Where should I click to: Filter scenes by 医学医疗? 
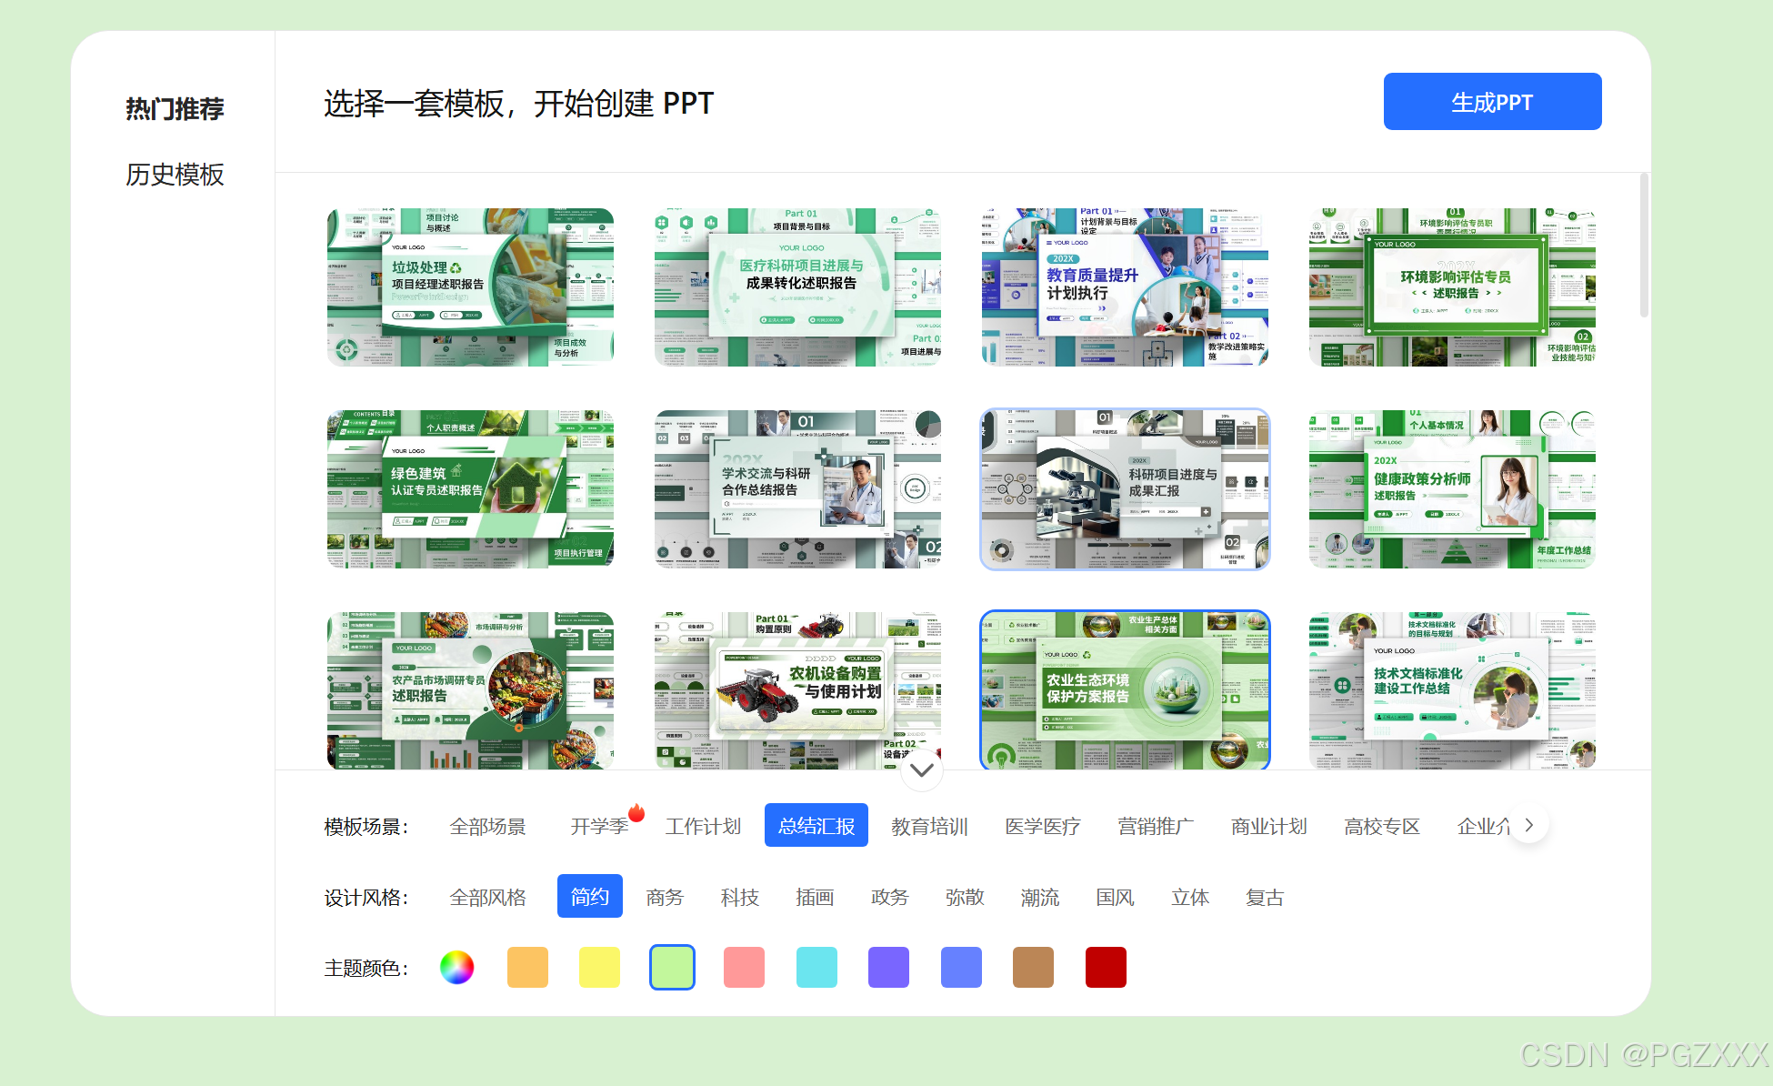coord(1042,826)
